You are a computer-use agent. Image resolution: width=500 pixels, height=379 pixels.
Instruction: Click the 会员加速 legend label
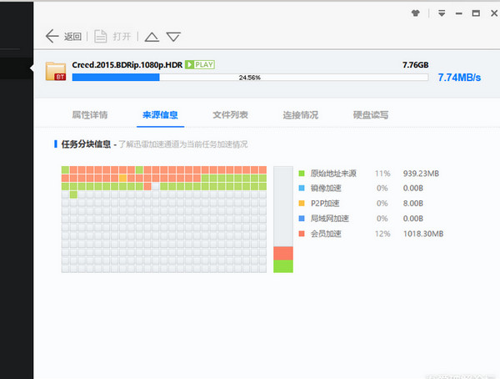326,234
